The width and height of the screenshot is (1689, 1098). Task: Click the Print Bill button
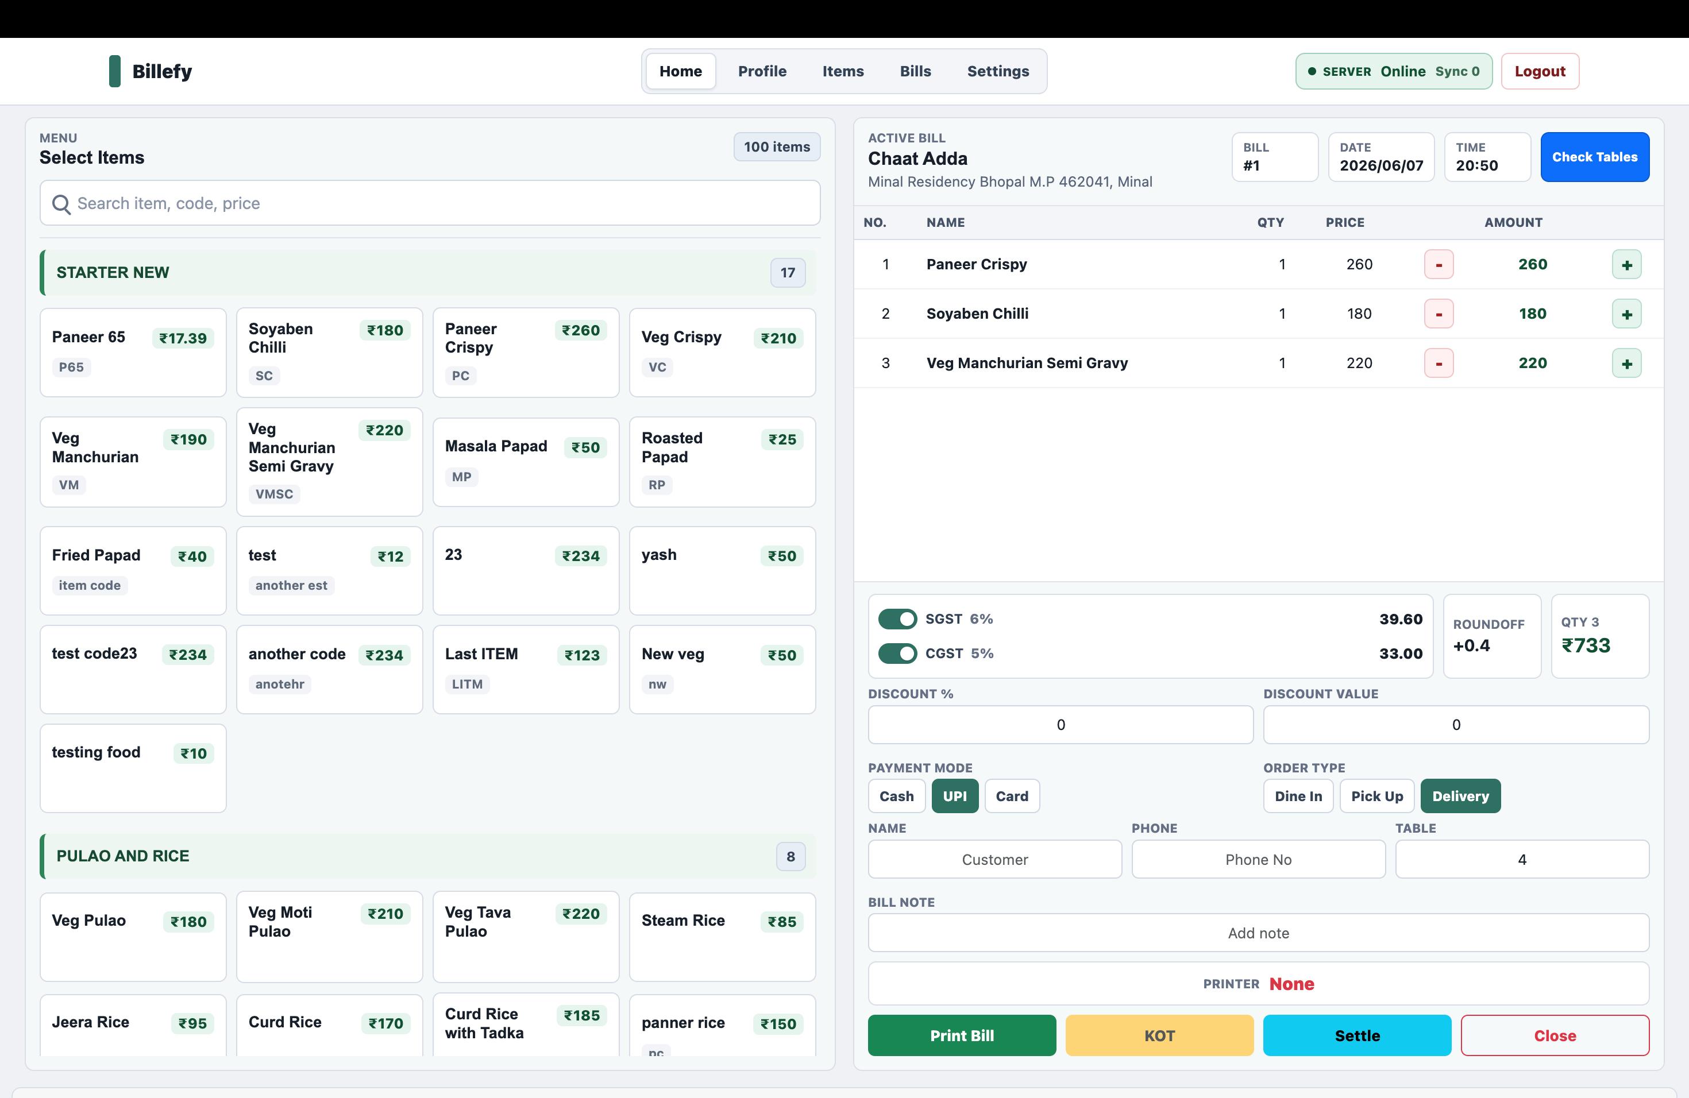coord(962,1035)
